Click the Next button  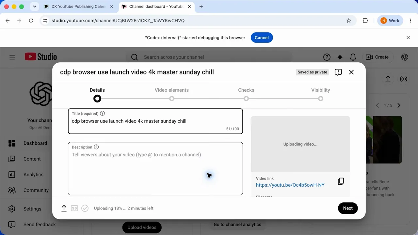pos(348,208)
